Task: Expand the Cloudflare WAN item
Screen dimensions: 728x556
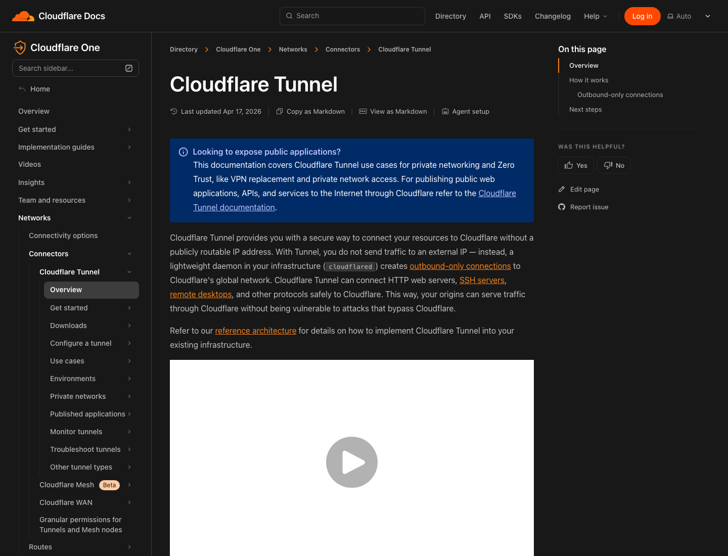Action: click(129, 502)
